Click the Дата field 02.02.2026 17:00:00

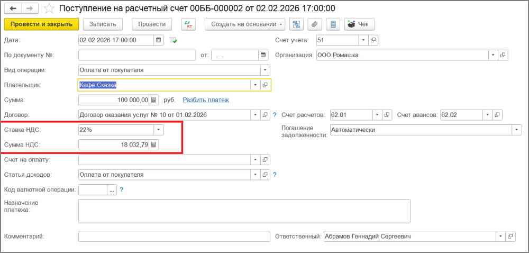pyautogui.click(x=116, y=40)
